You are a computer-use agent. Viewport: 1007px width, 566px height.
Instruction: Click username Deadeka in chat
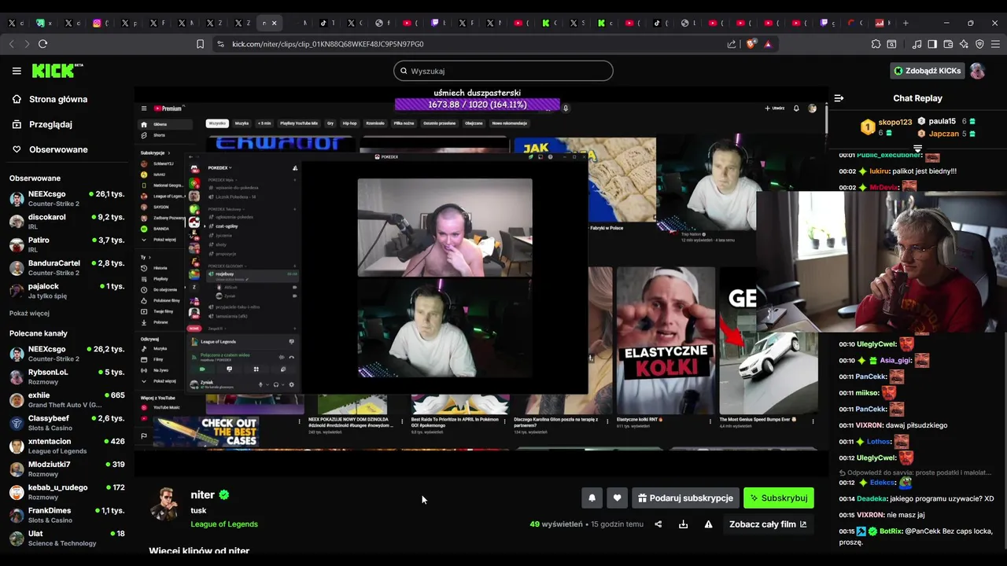click(872, 498)
